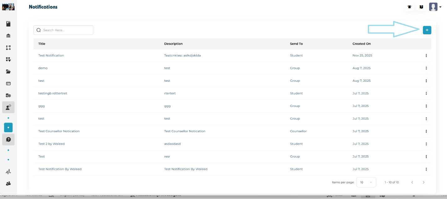Open the book icon in sidebar

tap(8, 24)
